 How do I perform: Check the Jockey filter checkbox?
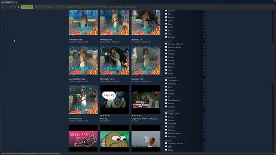(166, 60)
